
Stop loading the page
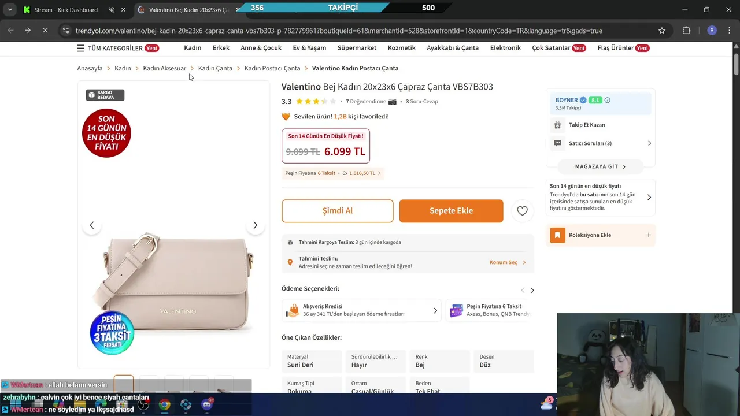[x=45, y=31]
